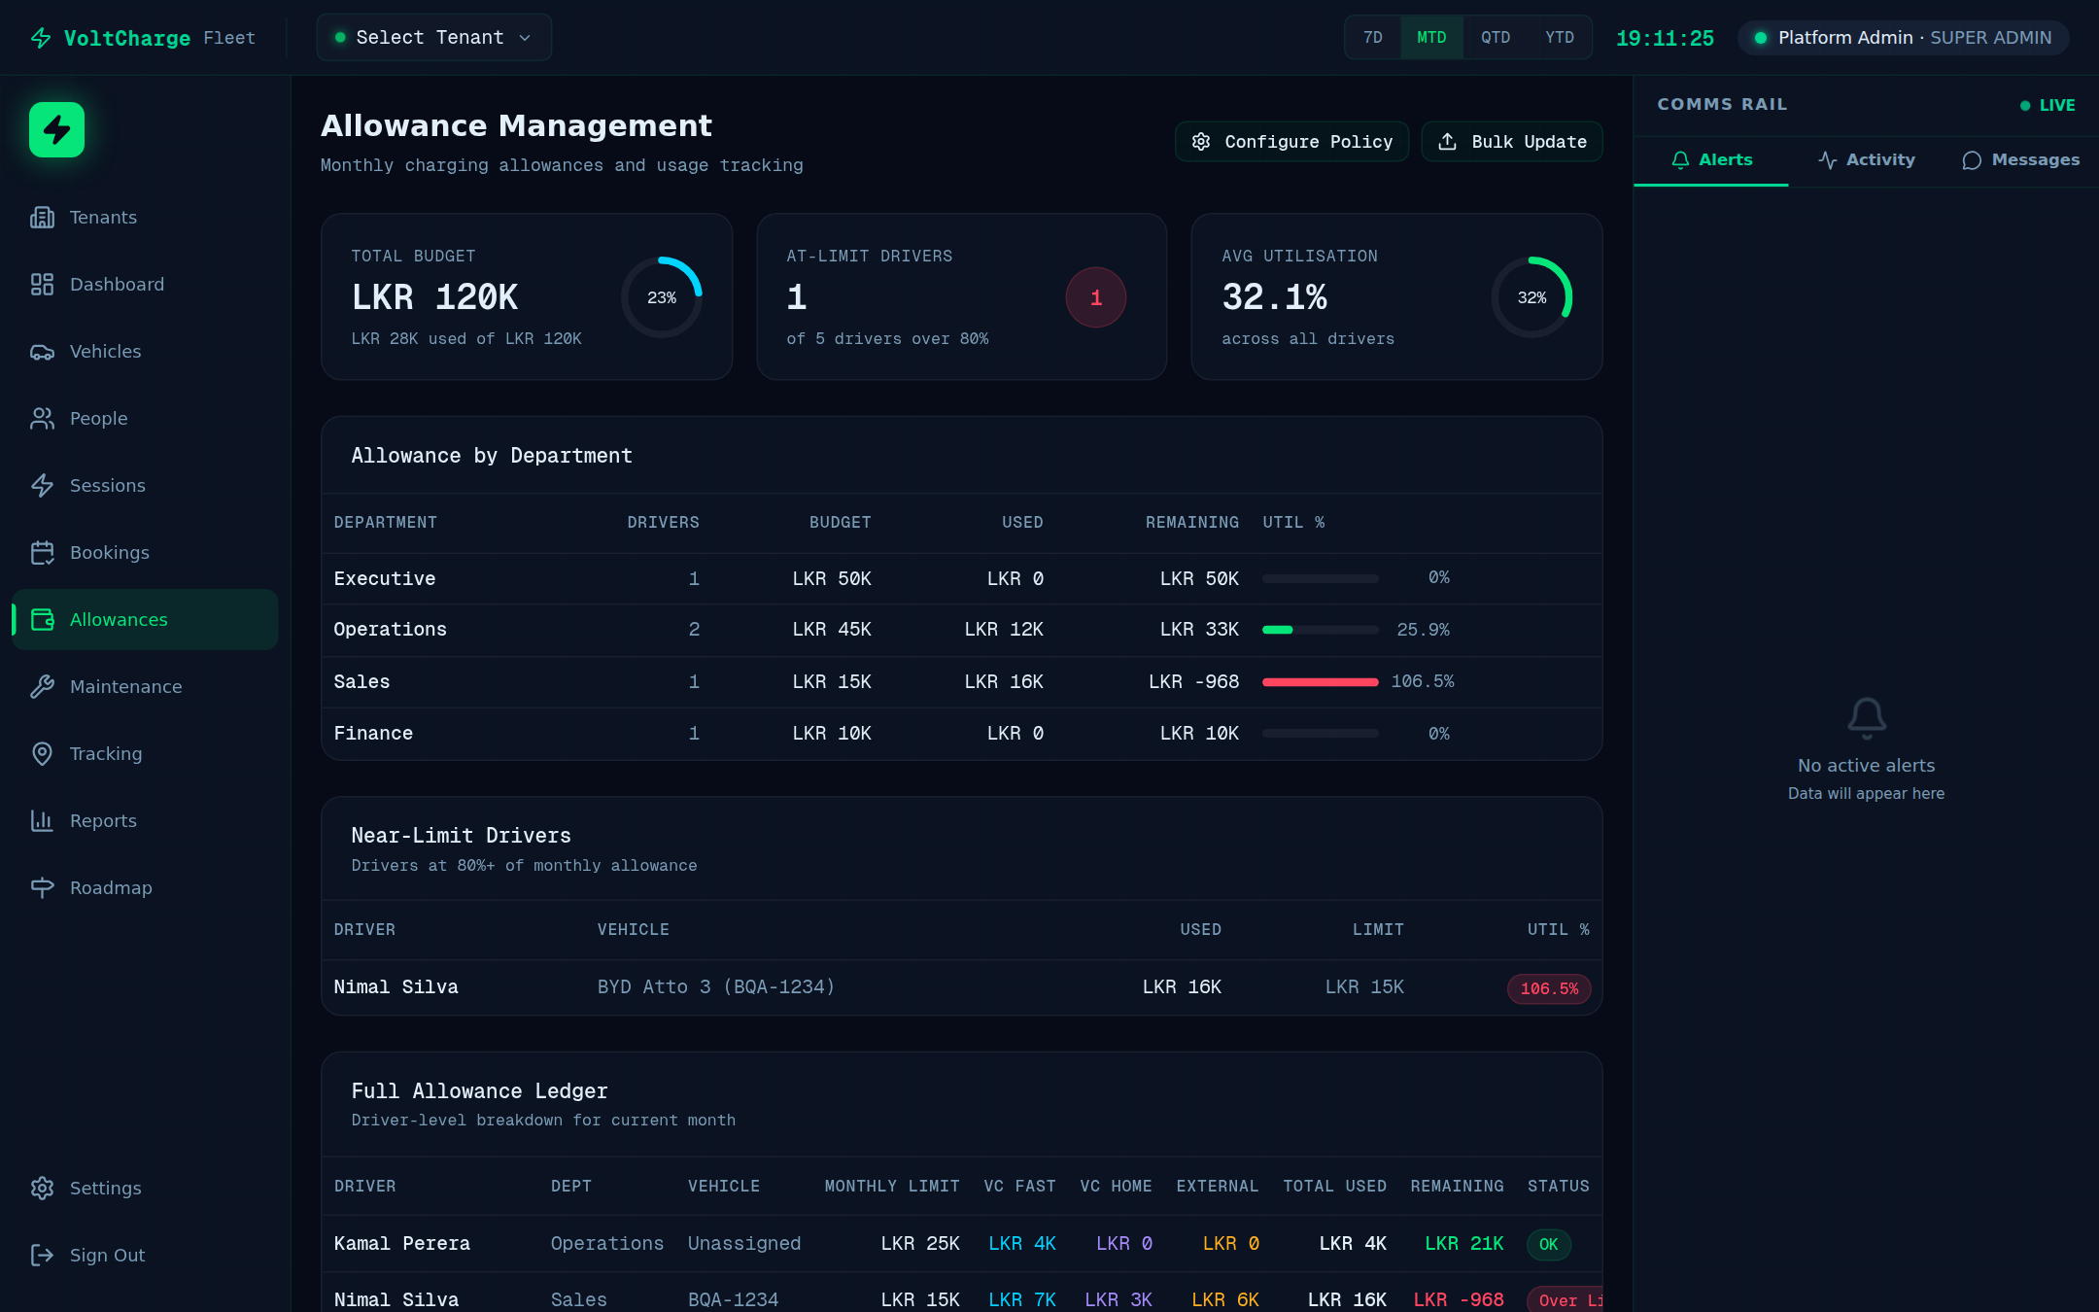Click the Sign Out arrow icon

[42, 1256]
